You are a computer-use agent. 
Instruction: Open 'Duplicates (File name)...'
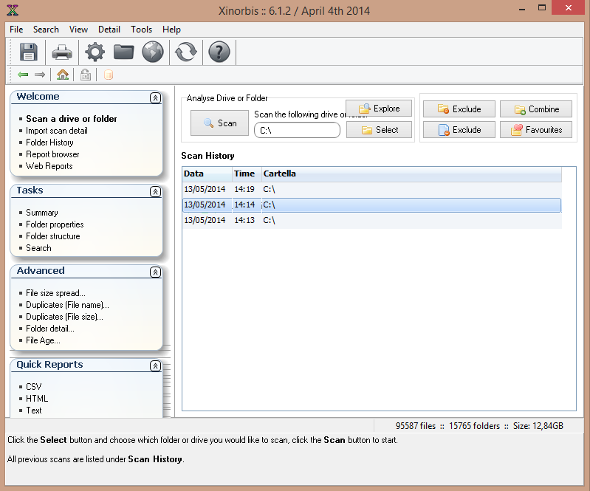point(67,305)
